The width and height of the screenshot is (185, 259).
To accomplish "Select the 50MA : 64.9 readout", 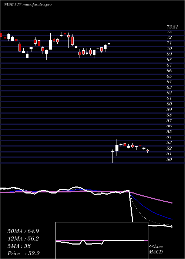I will (x=23, y=231).
